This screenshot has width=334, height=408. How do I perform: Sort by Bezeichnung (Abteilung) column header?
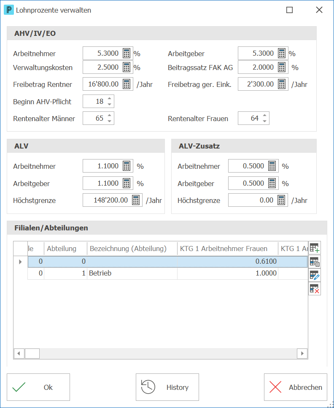click(x=132, y=249)
